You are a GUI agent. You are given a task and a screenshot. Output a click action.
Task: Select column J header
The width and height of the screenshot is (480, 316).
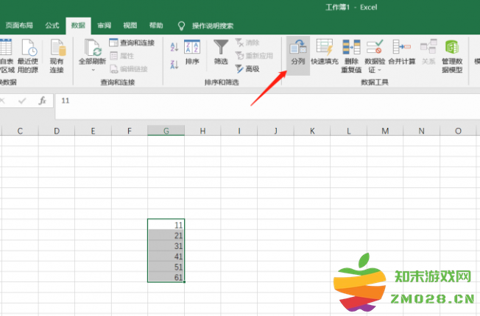pyautogui.click(x=275, y=131)
